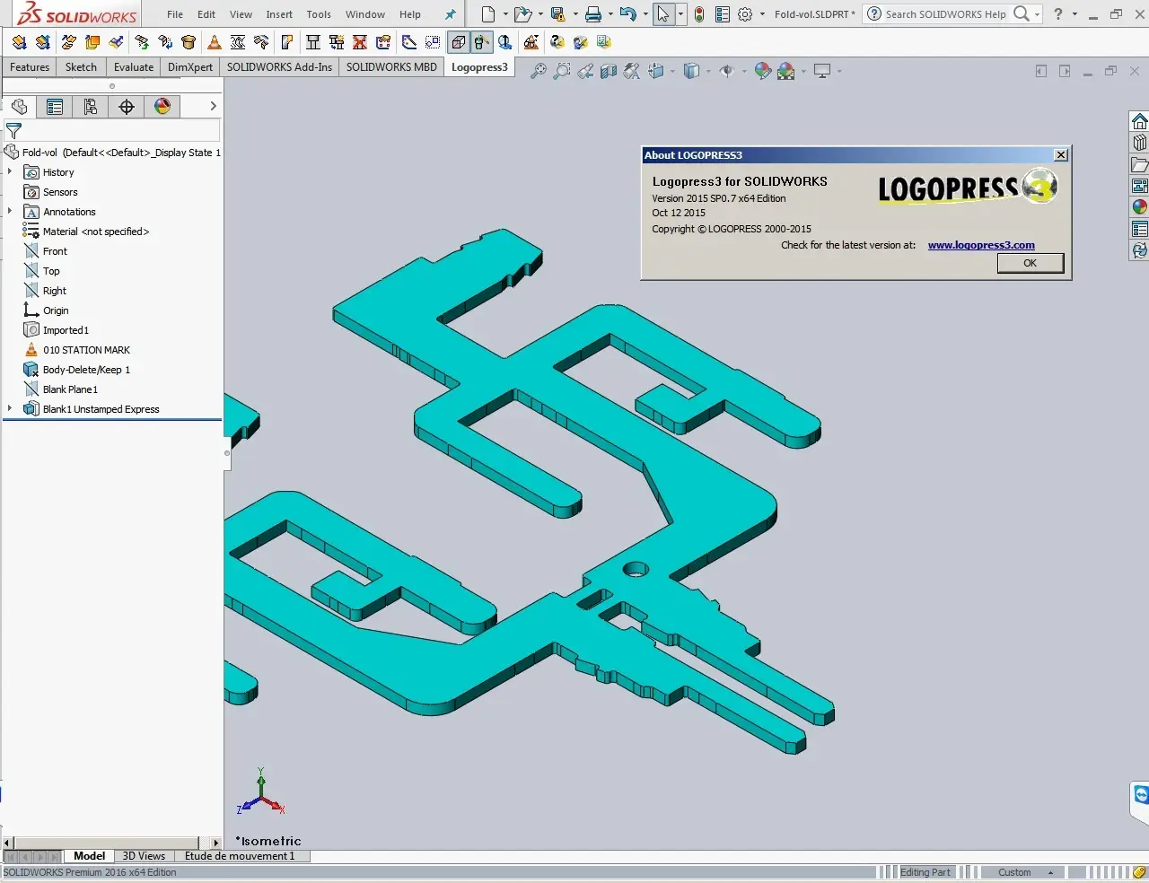The width and height of the screenshot is (1149, 883).
Task: Select the Zoom to Fit tool
Action: (538, 71)
